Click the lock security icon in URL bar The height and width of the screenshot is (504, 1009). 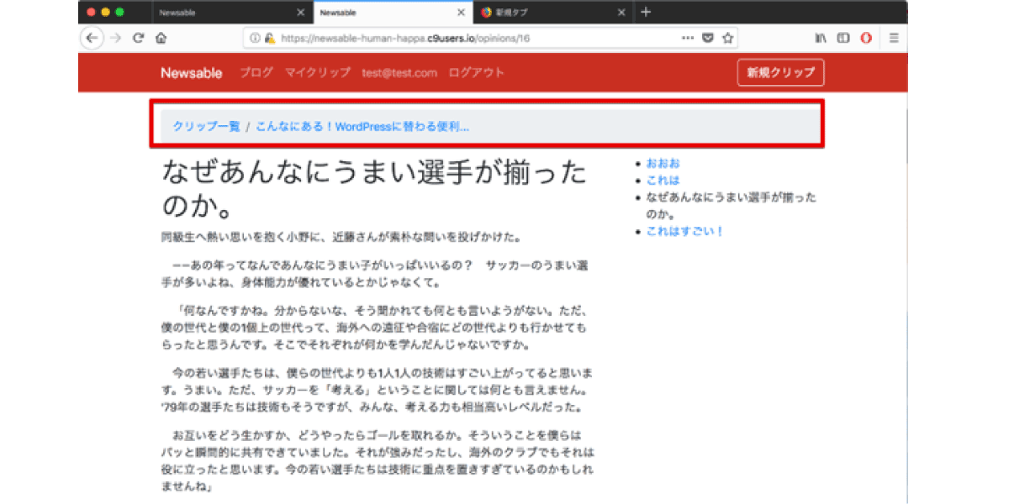[x=269, y=38]
